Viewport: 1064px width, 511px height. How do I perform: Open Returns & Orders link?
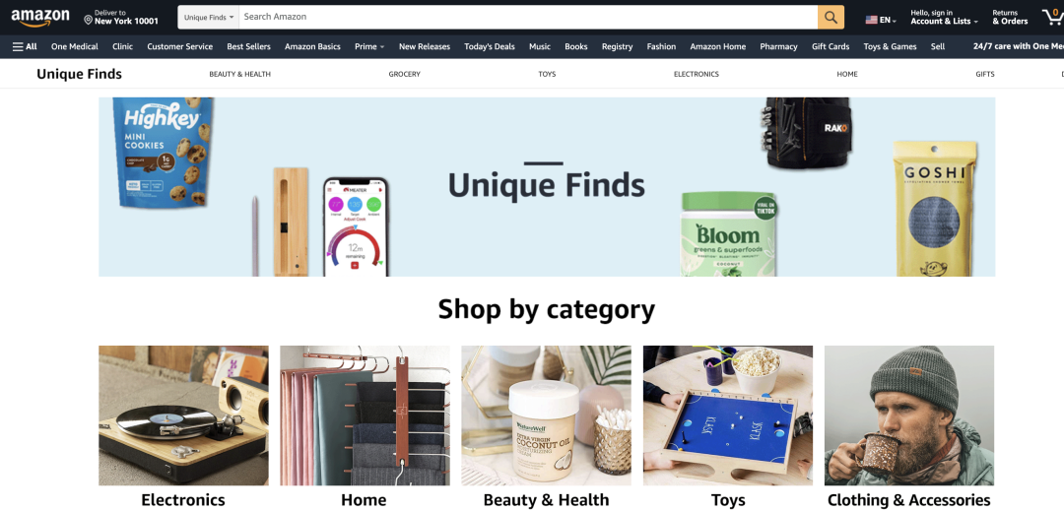click(1010, 17)
